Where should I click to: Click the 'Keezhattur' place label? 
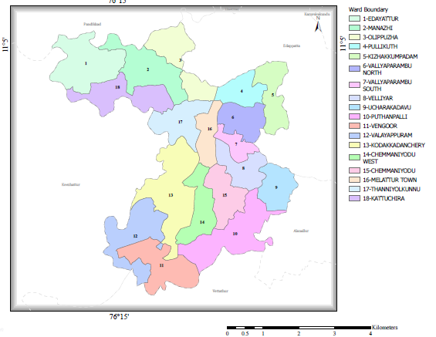click(71, 184)
